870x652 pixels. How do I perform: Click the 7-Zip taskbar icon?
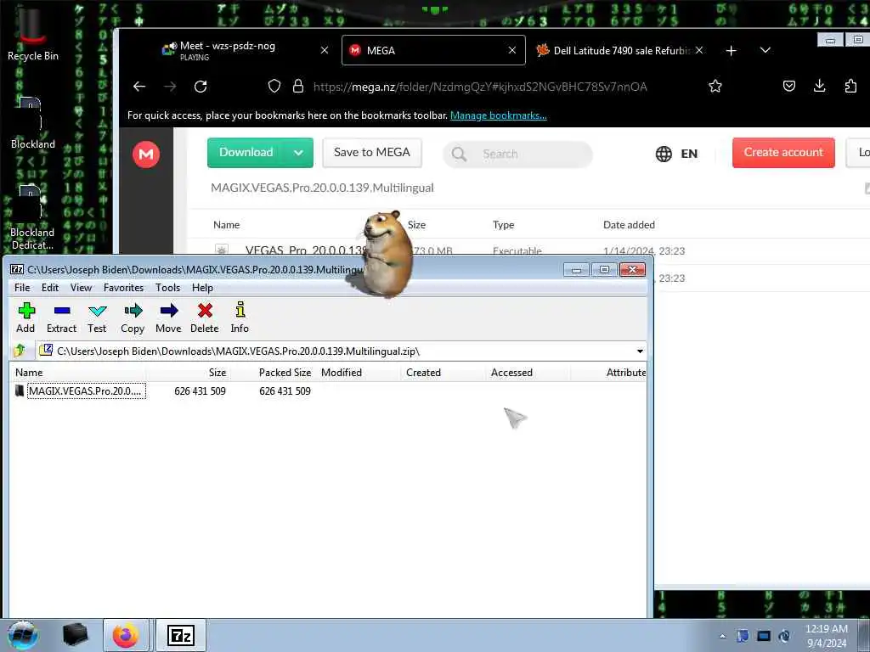pos(181,635)
